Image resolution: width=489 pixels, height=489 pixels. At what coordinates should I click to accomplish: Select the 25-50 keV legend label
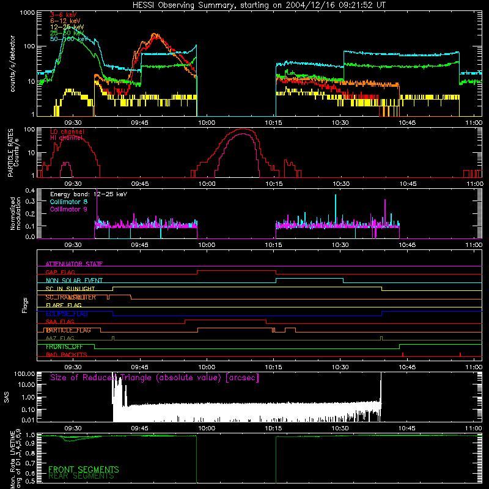click(x=67, y=33)
